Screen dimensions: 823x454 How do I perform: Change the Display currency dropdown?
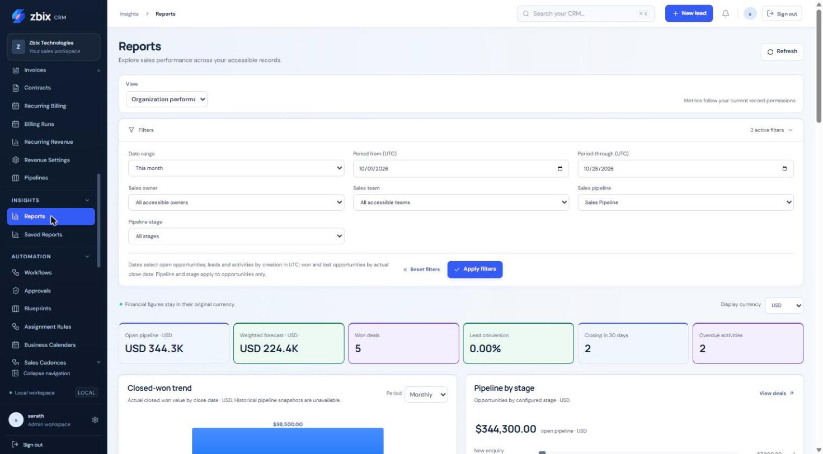coord(784,305)
